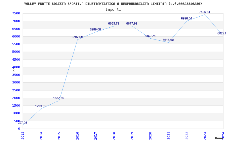Click the 2016 x-axis year label
Image resolution: width=226 pixels, height=141 pixels.
pos(77,136)
